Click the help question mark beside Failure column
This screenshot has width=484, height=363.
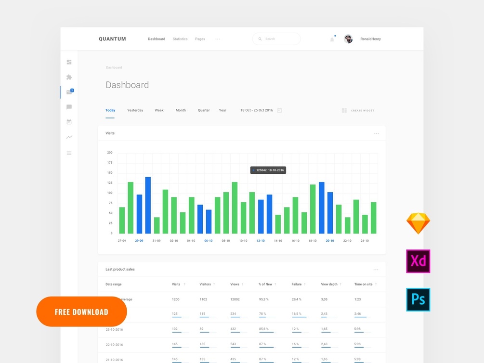(x=305, y=285)
